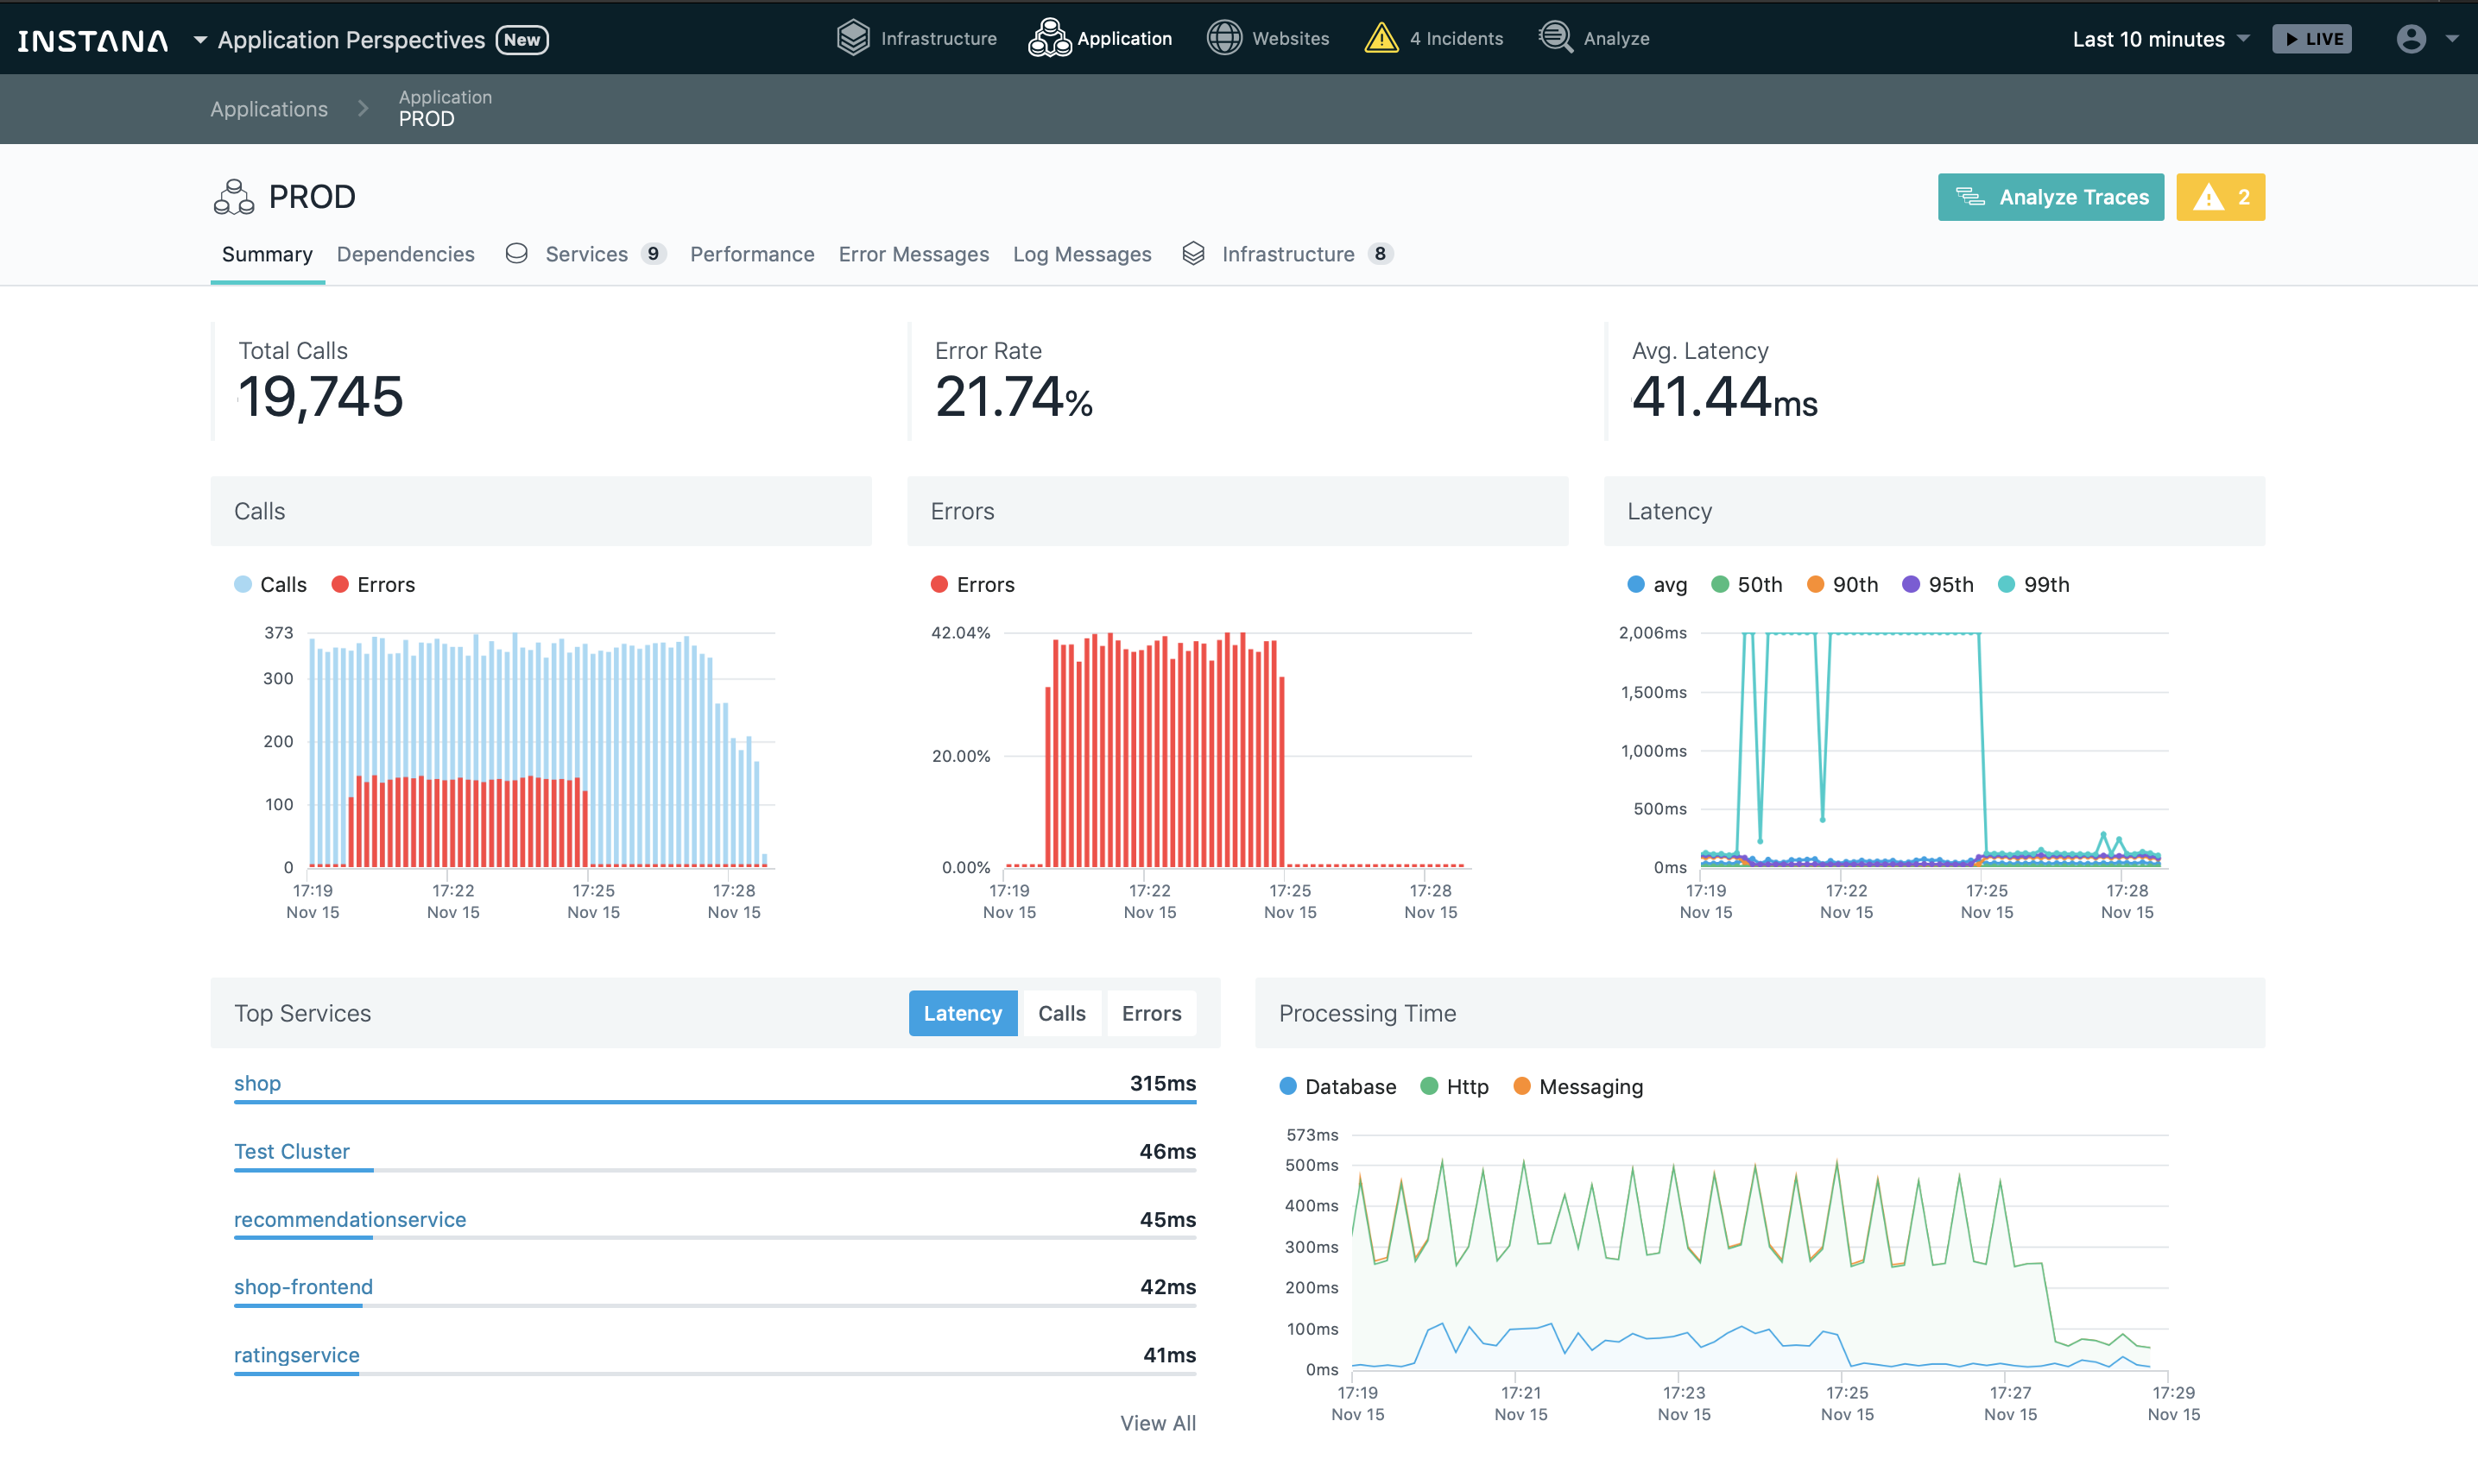
Task: Open the Websites globe icon
Action: coord(1223,38)
